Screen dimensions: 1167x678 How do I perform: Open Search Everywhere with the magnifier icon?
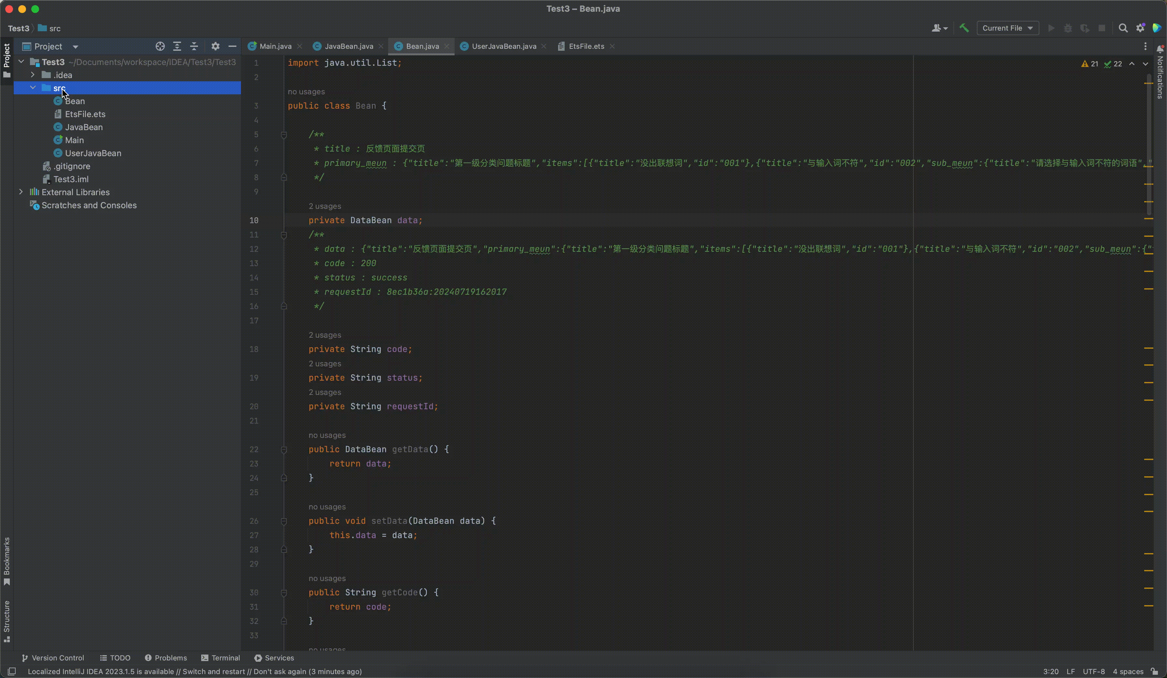[1123, 28]
